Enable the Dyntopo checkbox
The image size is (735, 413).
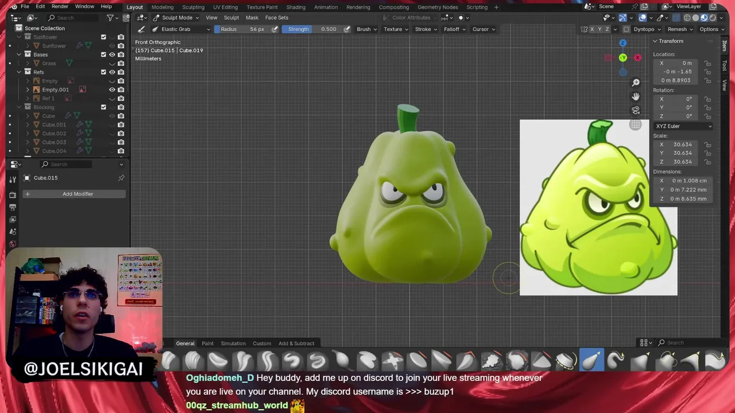[x=627, y=29]
